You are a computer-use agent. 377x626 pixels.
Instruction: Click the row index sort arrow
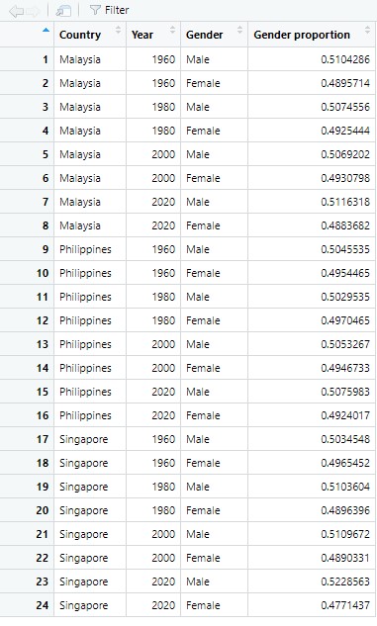coord(46,30)
